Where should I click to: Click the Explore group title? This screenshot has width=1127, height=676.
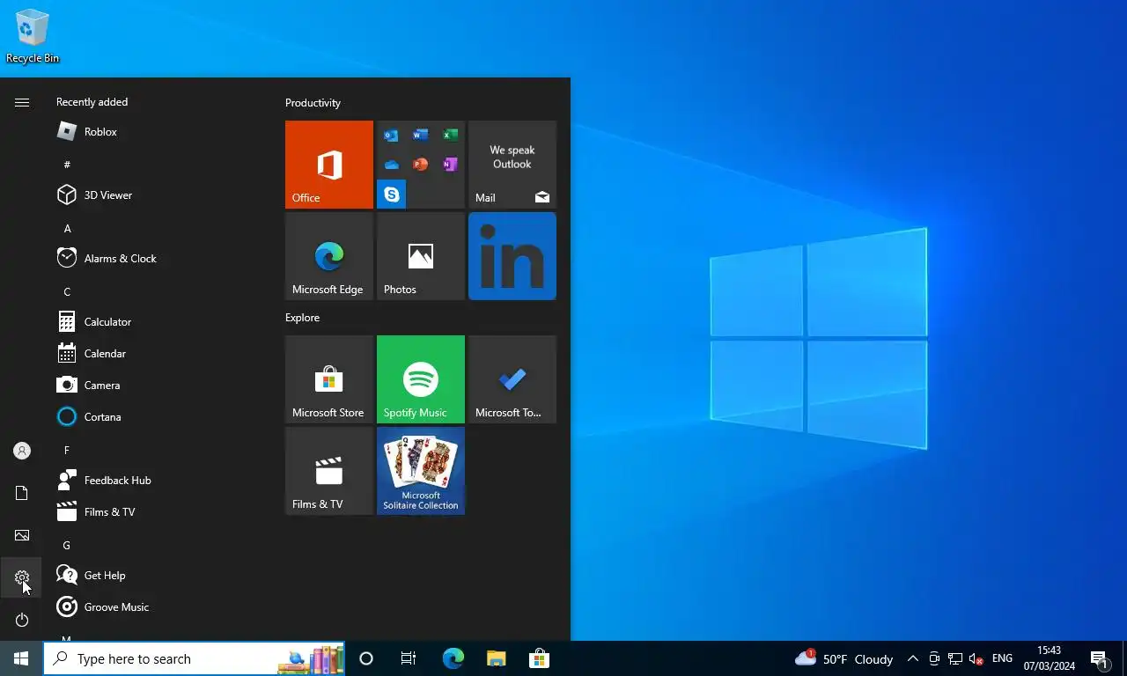coord(302,318)
